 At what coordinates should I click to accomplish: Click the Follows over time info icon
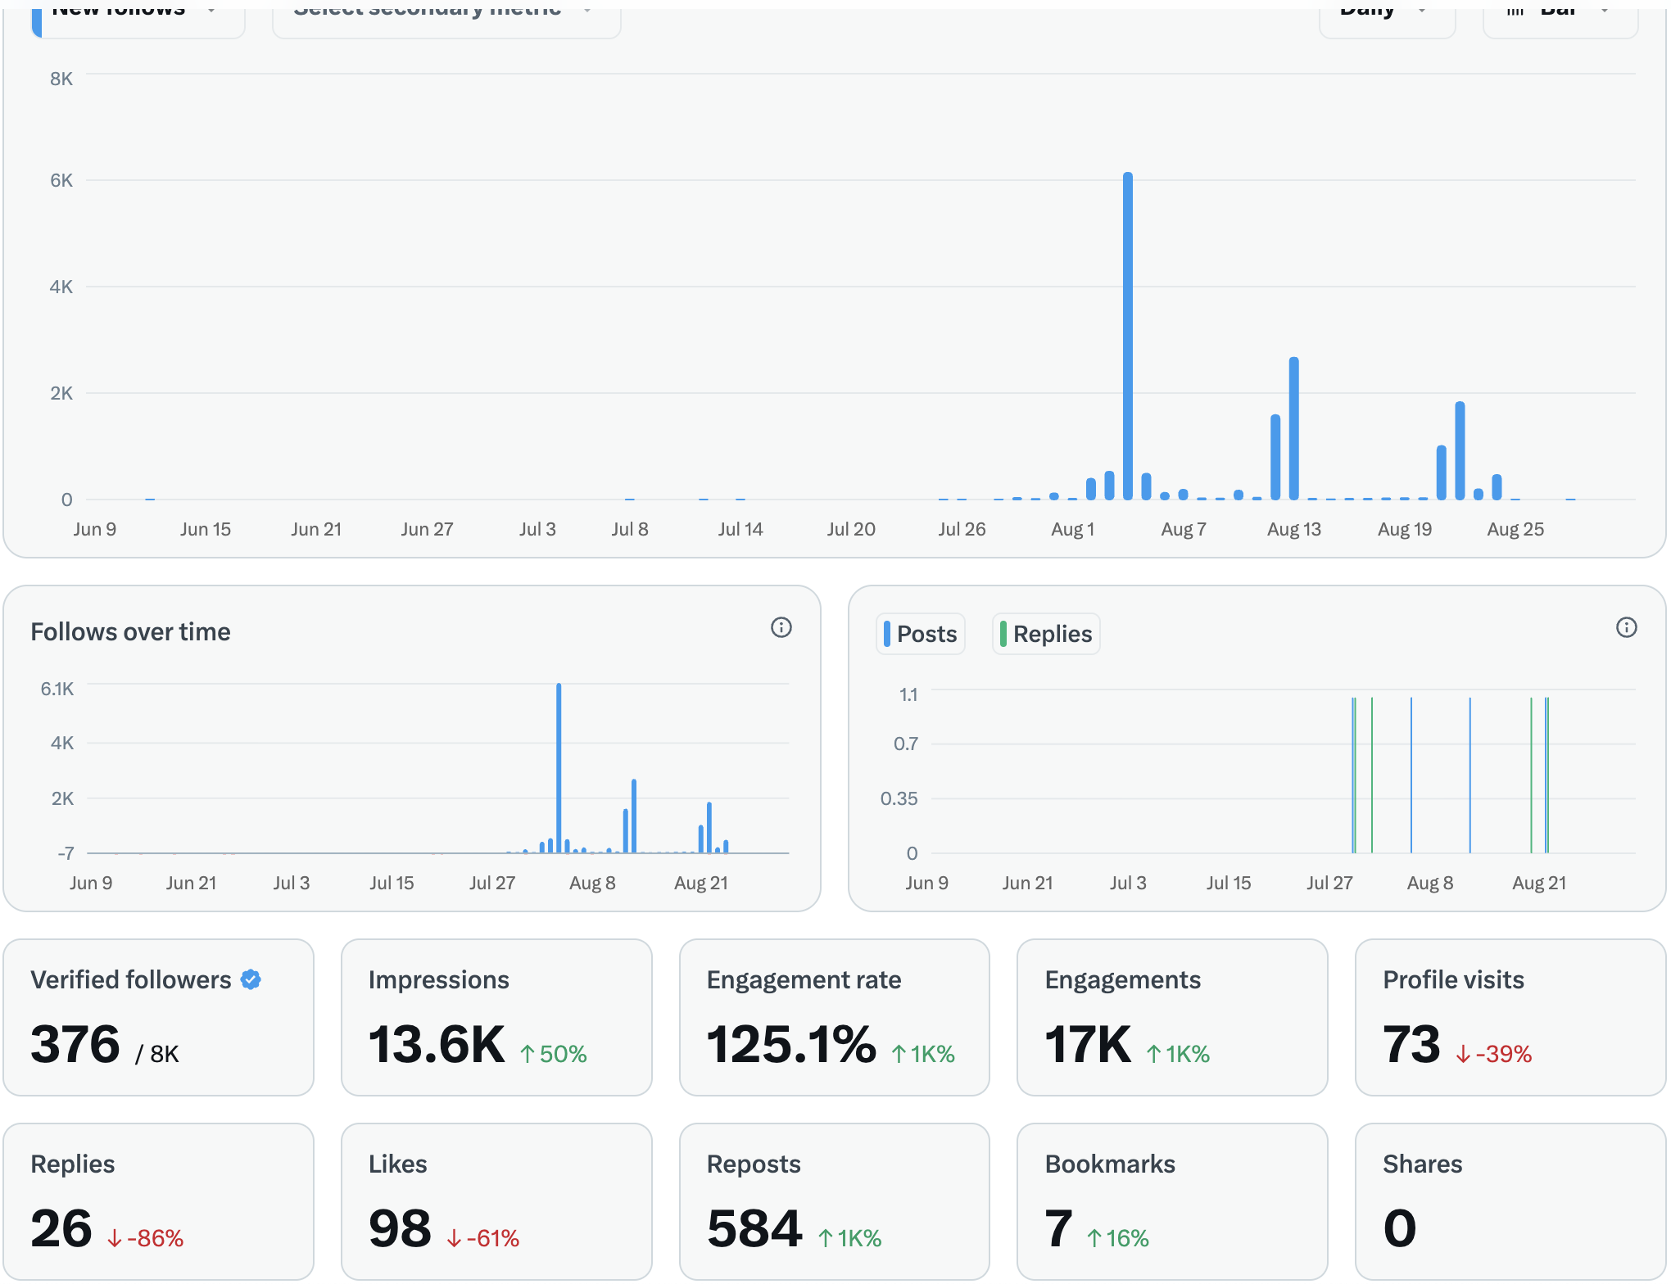[781, 628]
